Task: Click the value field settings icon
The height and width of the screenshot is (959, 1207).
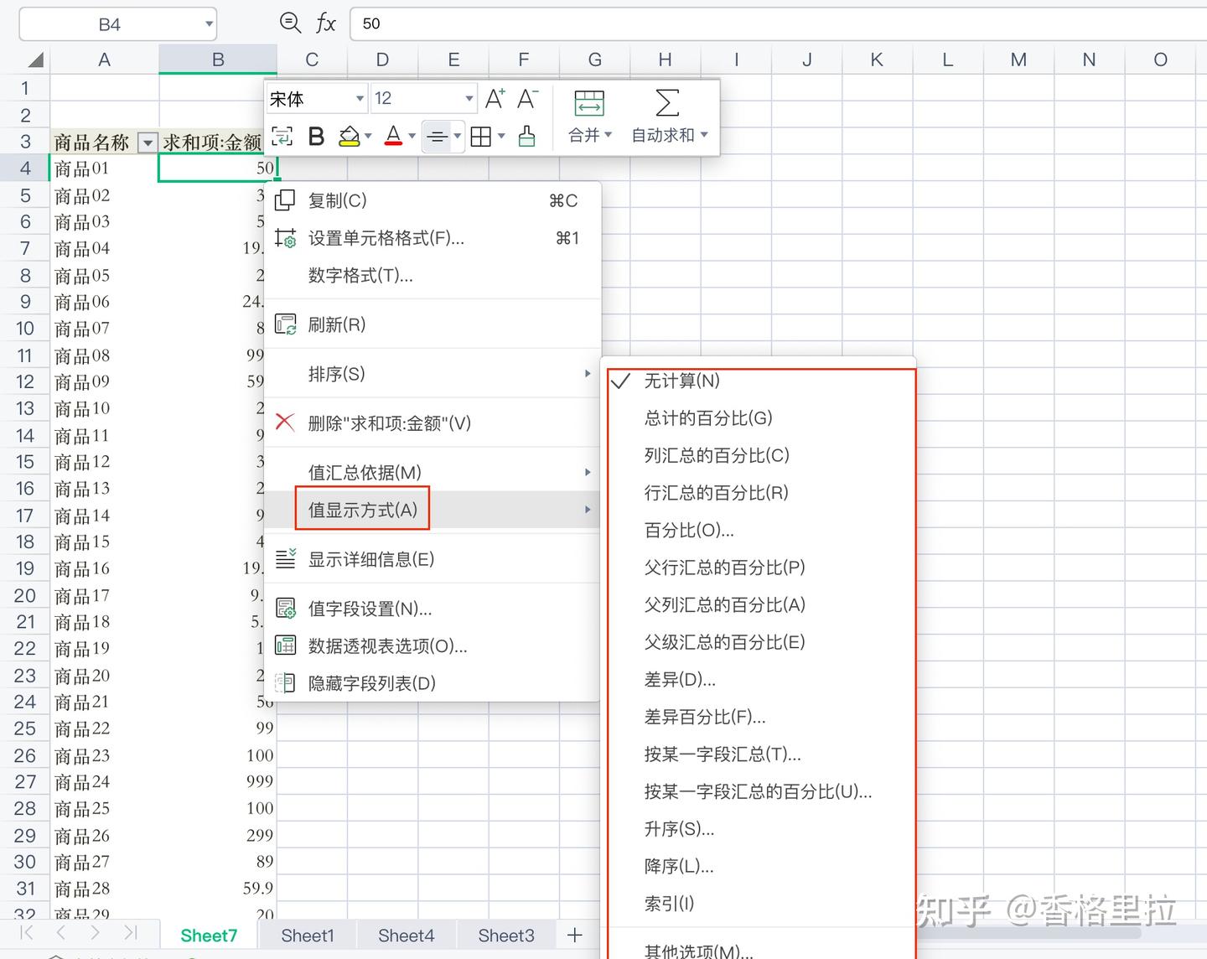Action: coord(285,608)
